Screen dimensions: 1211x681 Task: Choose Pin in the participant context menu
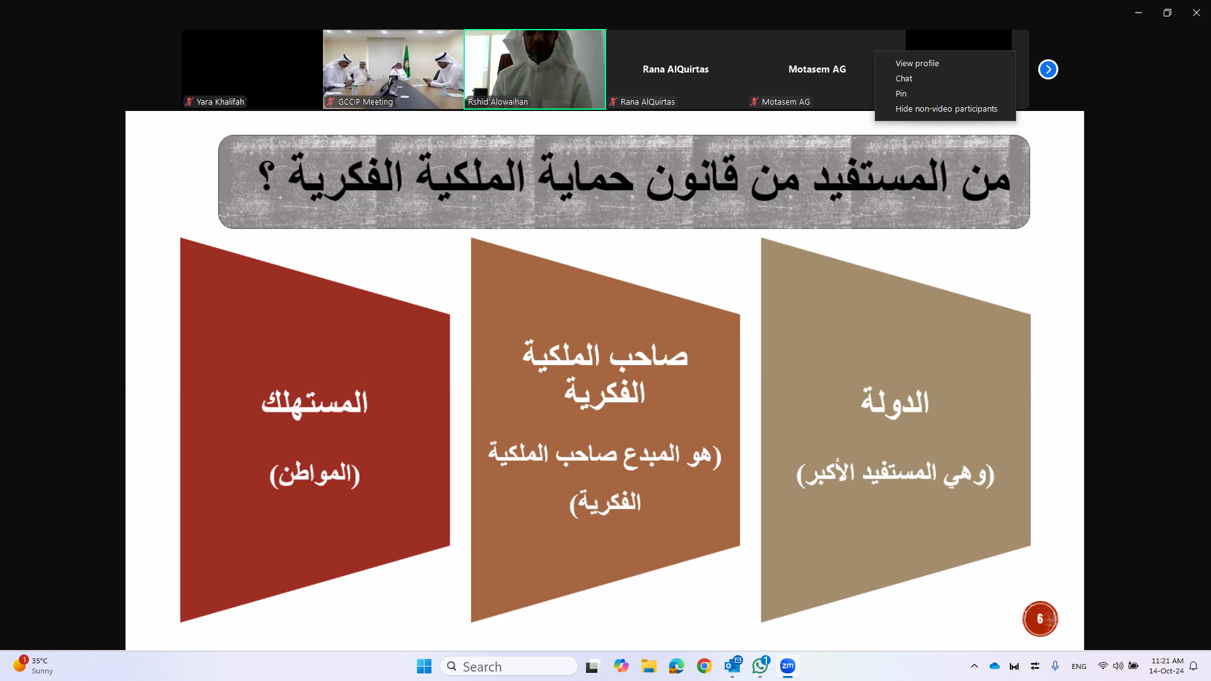click(901, 93)
